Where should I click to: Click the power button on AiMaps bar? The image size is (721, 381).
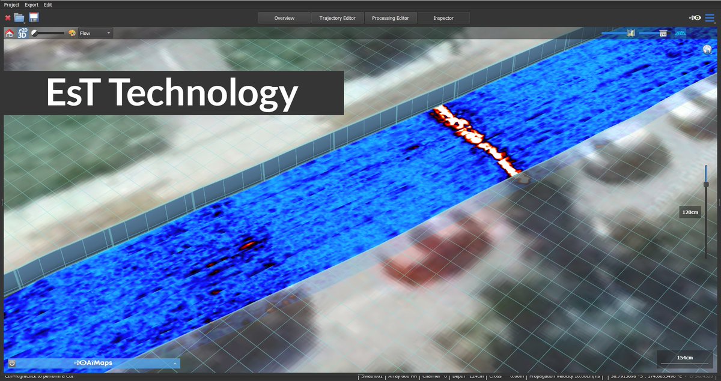[x=11, y=363]
